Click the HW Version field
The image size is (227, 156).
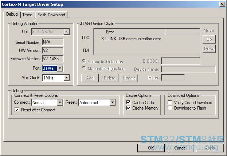(53, 50)
